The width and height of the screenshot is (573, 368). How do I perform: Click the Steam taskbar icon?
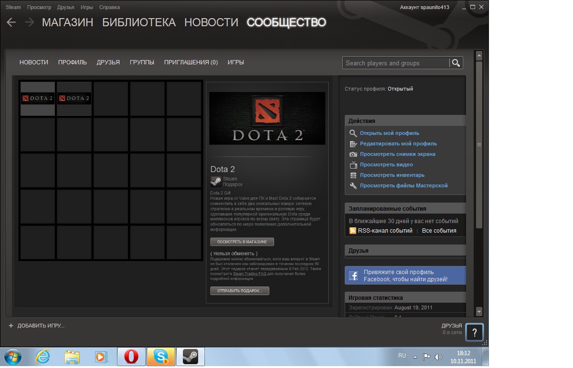pyautogui.click(x=191, y=357)
